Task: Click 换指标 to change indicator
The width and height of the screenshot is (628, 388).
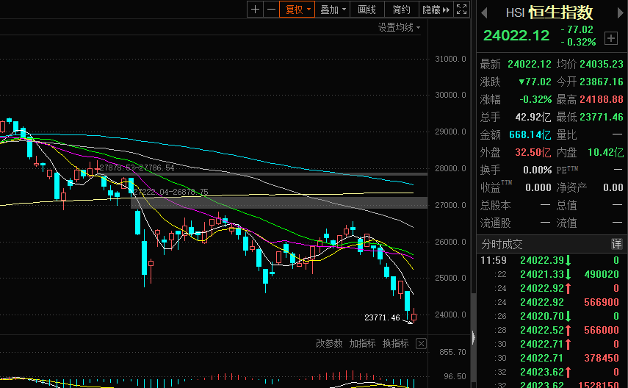Action: coord(396,343)
